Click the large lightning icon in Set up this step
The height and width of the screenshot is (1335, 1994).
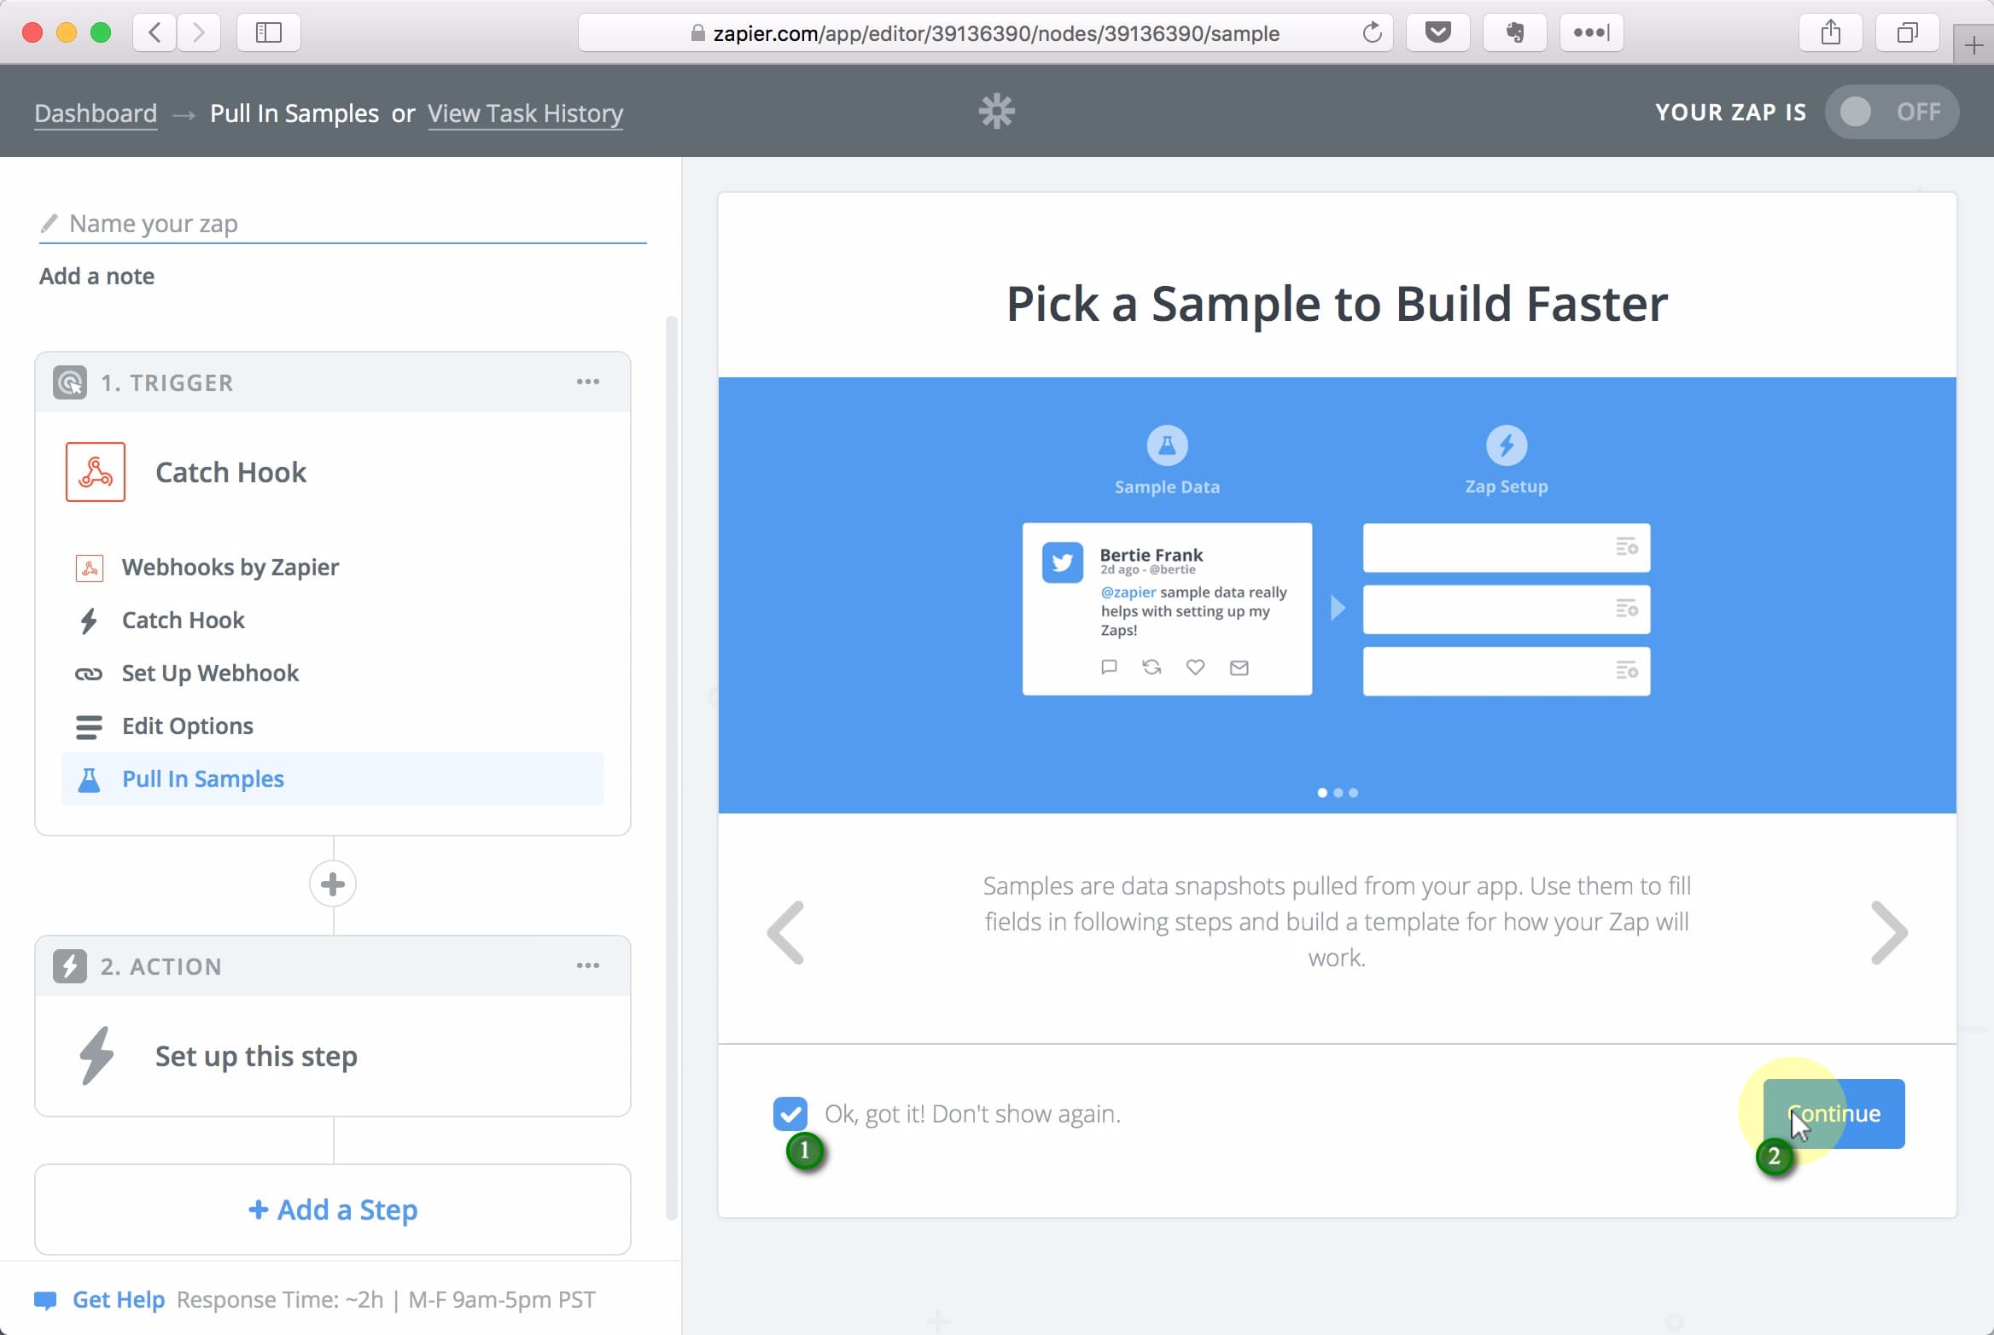coord(96,1055)
